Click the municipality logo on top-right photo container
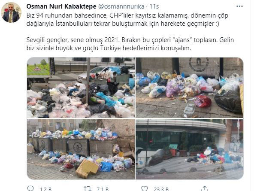Image resolution: width=257 pixels, height=191 pixels. 199,64
